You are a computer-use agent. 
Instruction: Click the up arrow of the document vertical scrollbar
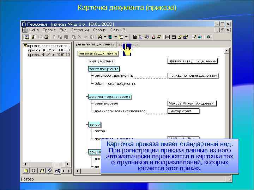pos(226,51)
